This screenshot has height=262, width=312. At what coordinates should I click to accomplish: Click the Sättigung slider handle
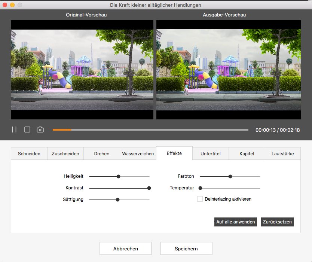coord(118,199)
